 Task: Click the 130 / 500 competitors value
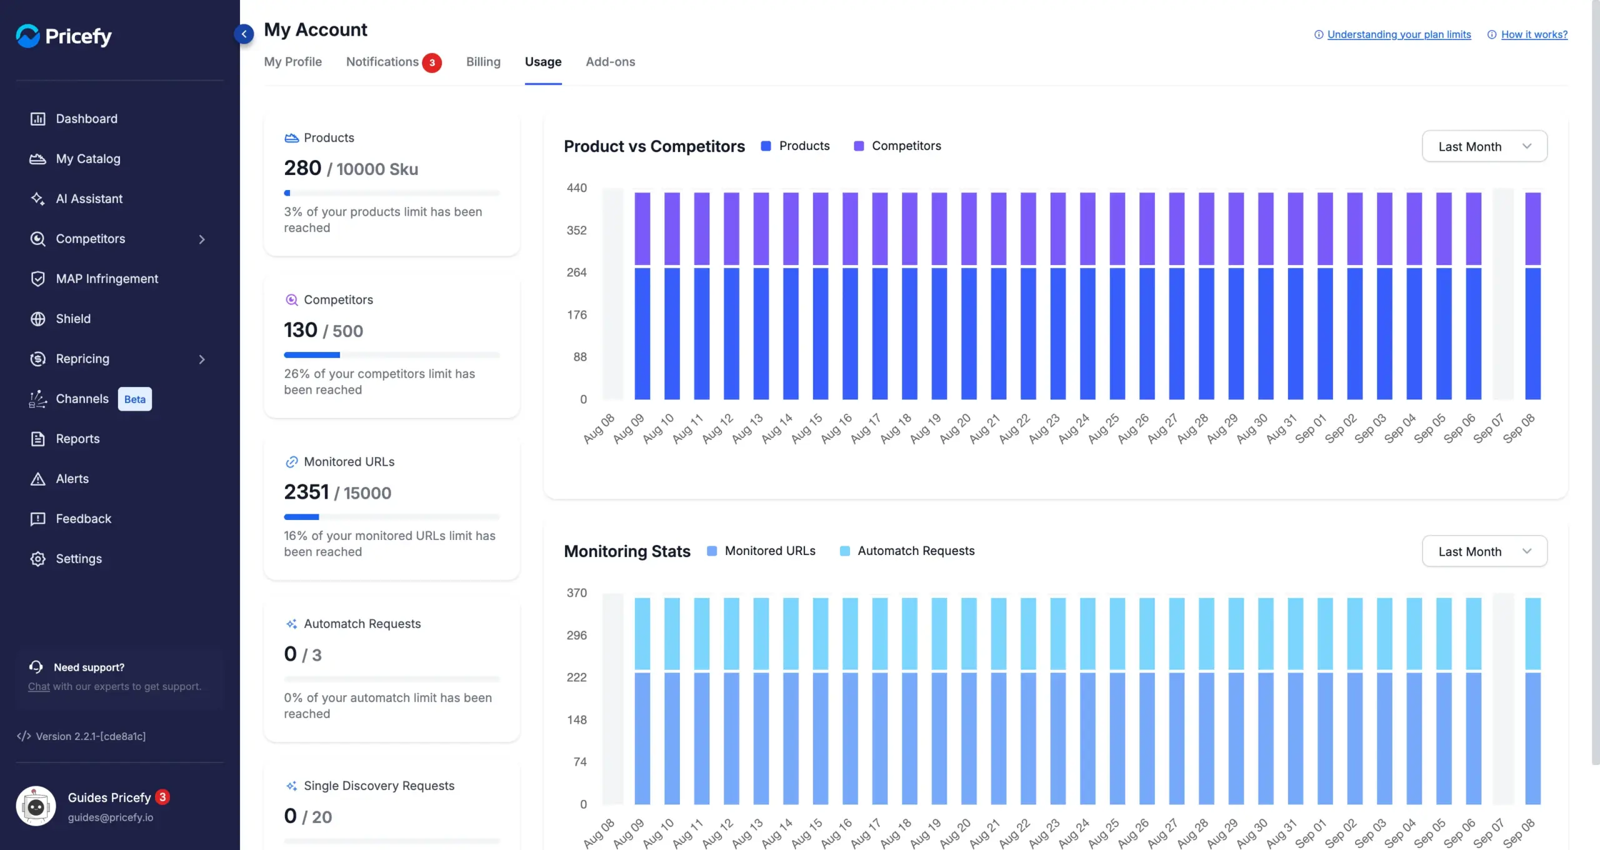[324, 330]
